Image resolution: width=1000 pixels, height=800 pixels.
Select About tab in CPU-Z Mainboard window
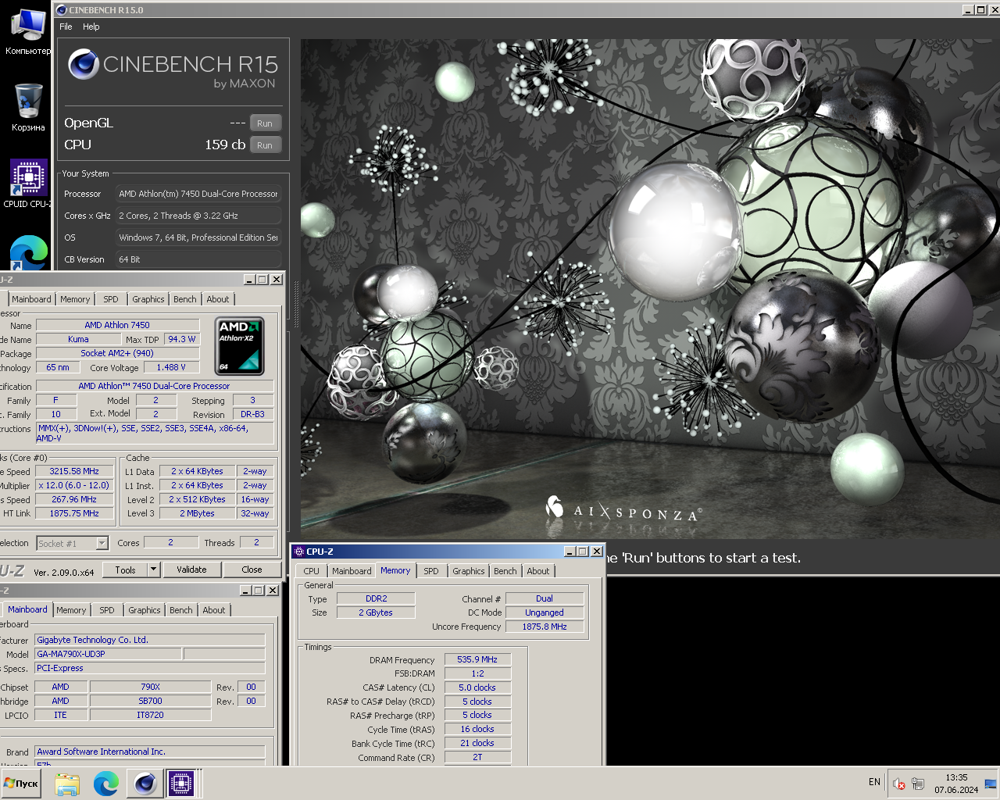tap(214, 610)
